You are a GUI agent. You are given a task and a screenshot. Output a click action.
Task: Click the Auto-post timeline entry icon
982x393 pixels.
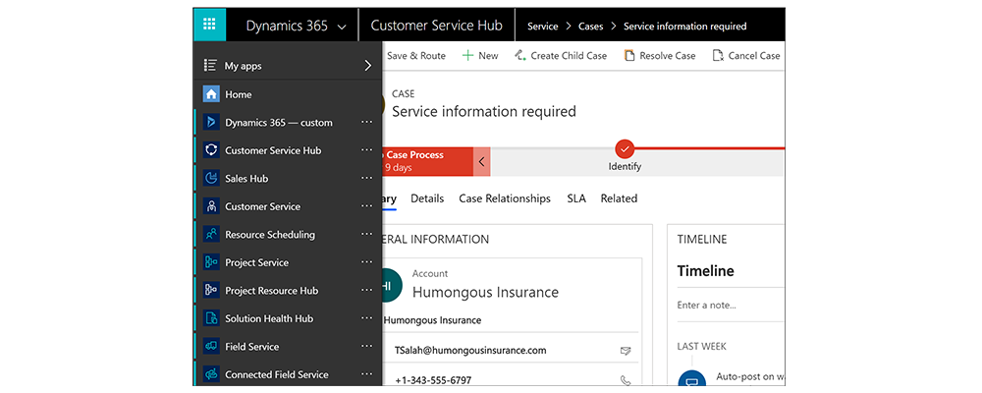tap(692, 380)
